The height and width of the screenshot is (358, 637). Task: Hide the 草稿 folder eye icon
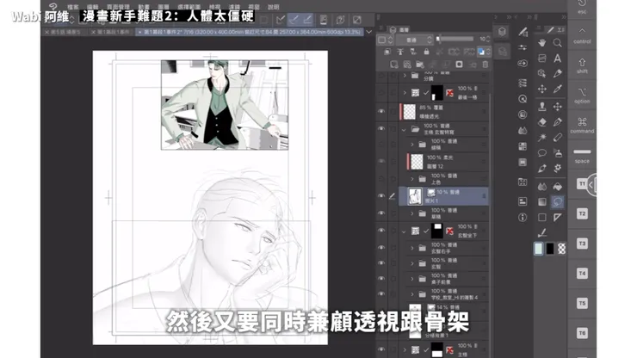(x=381, y=213)
